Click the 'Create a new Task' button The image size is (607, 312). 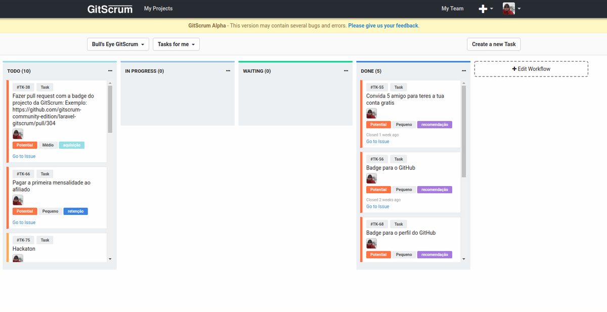tap(493, 44)
